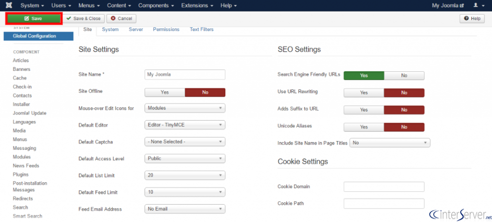Set Unicode Aliases to Yes
This screenshot has width=492, height=222.
(364, 127)
